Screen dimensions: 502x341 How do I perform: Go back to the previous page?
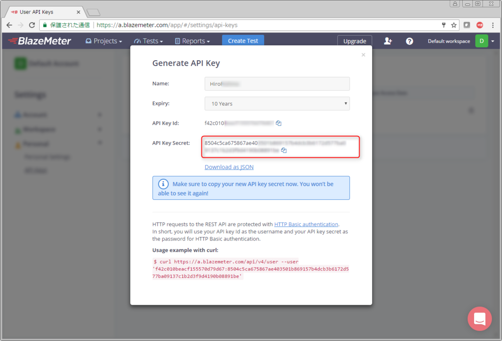[x=9, y=25]
